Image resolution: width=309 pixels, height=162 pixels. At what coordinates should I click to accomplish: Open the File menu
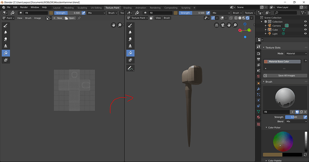[x=9, y=7]
